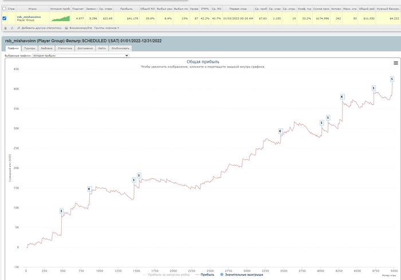
Task: Click the Нужный банкро column header
Action: coord(388,9)
